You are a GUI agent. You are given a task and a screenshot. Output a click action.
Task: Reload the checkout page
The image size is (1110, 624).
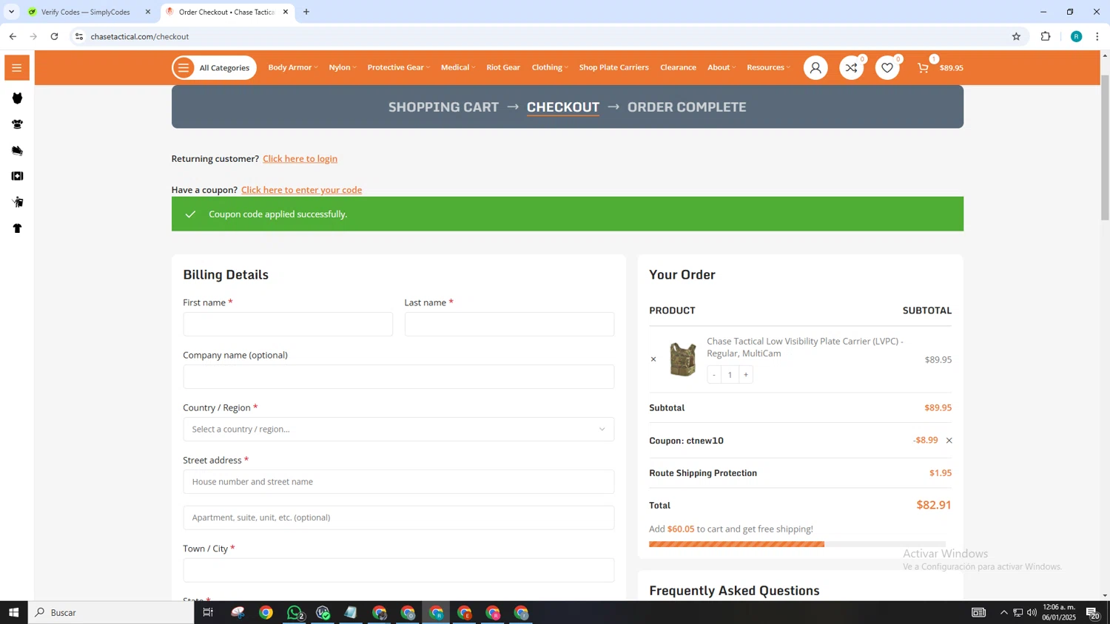tap(54, 36)
